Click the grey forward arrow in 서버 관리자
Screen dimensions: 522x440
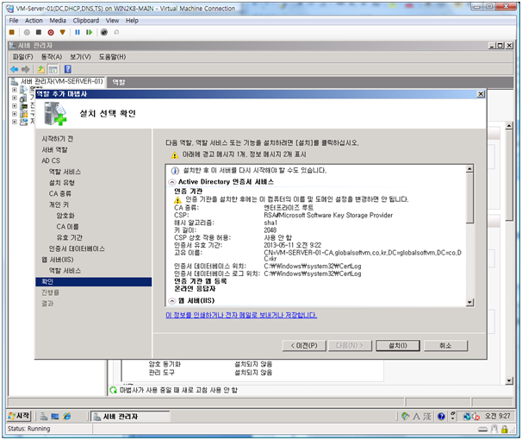click(26, 69)
